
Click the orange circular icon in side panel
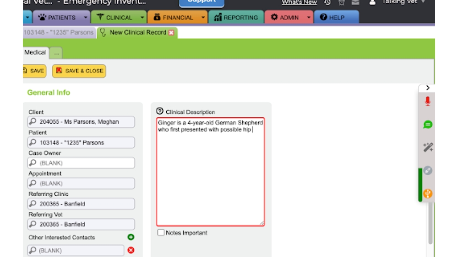tap(428, 194)
